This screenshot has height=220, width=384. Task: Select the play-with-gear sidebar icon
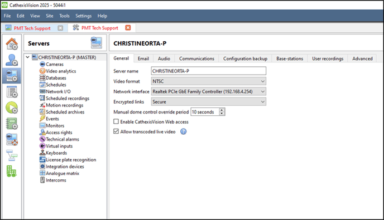(x=12, y=108)
